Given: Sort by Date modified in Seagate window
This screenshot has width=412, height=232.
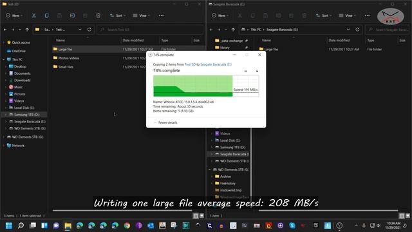Looking at the screenshot, I should (339, 40).
